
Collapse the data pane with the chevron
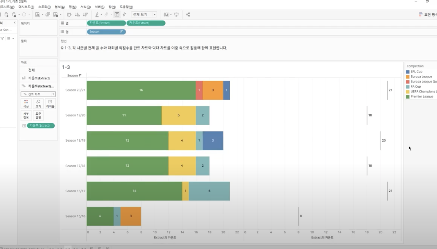click(15, 23)
